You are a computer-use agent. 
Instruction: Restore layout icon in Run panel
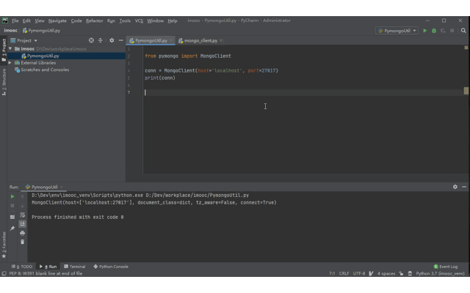pos(12,217)
